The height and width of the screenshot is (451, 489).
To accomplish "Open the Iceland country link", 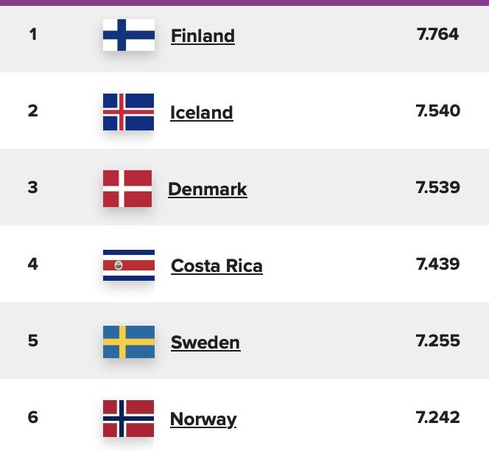I will [x=202, y=113].
